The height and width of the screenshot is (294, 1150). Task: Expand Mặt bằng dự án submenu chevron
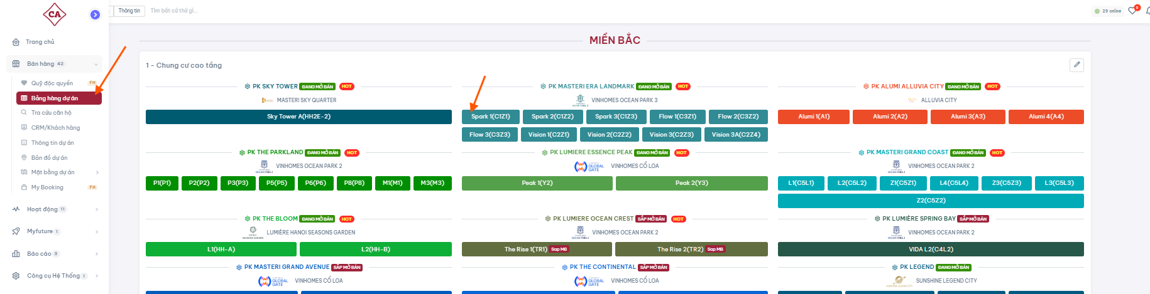pyautogui.click(x=97, y=172)
